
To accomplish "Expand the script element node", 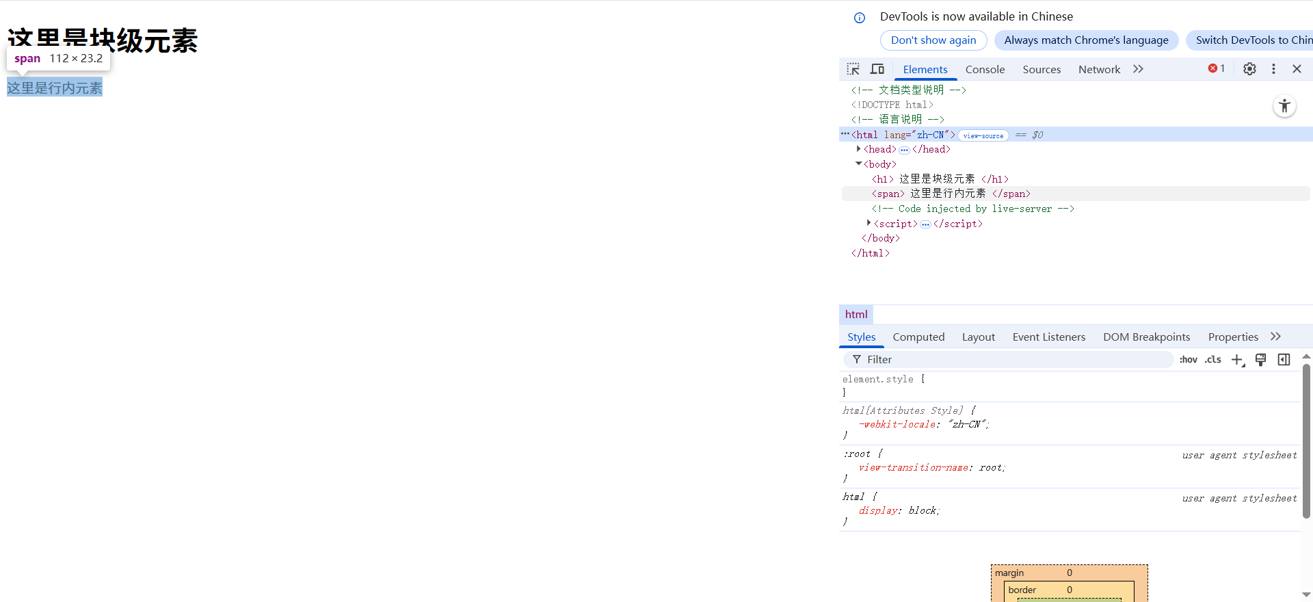I will pos(868,223).
